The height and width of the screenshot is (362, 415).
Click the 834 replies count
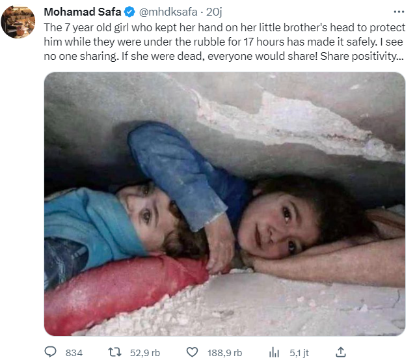pyautogui.click(x=74, y=352)
